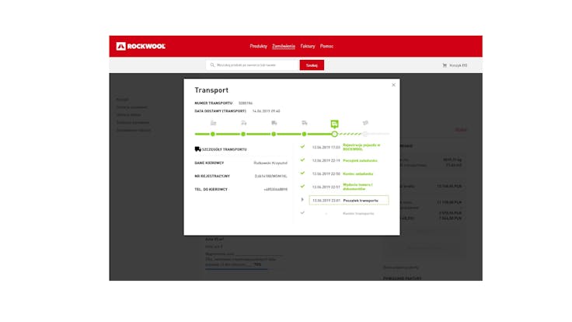
Task: Click the ROCKWOOL logo in the header
Action: point(141,47)
